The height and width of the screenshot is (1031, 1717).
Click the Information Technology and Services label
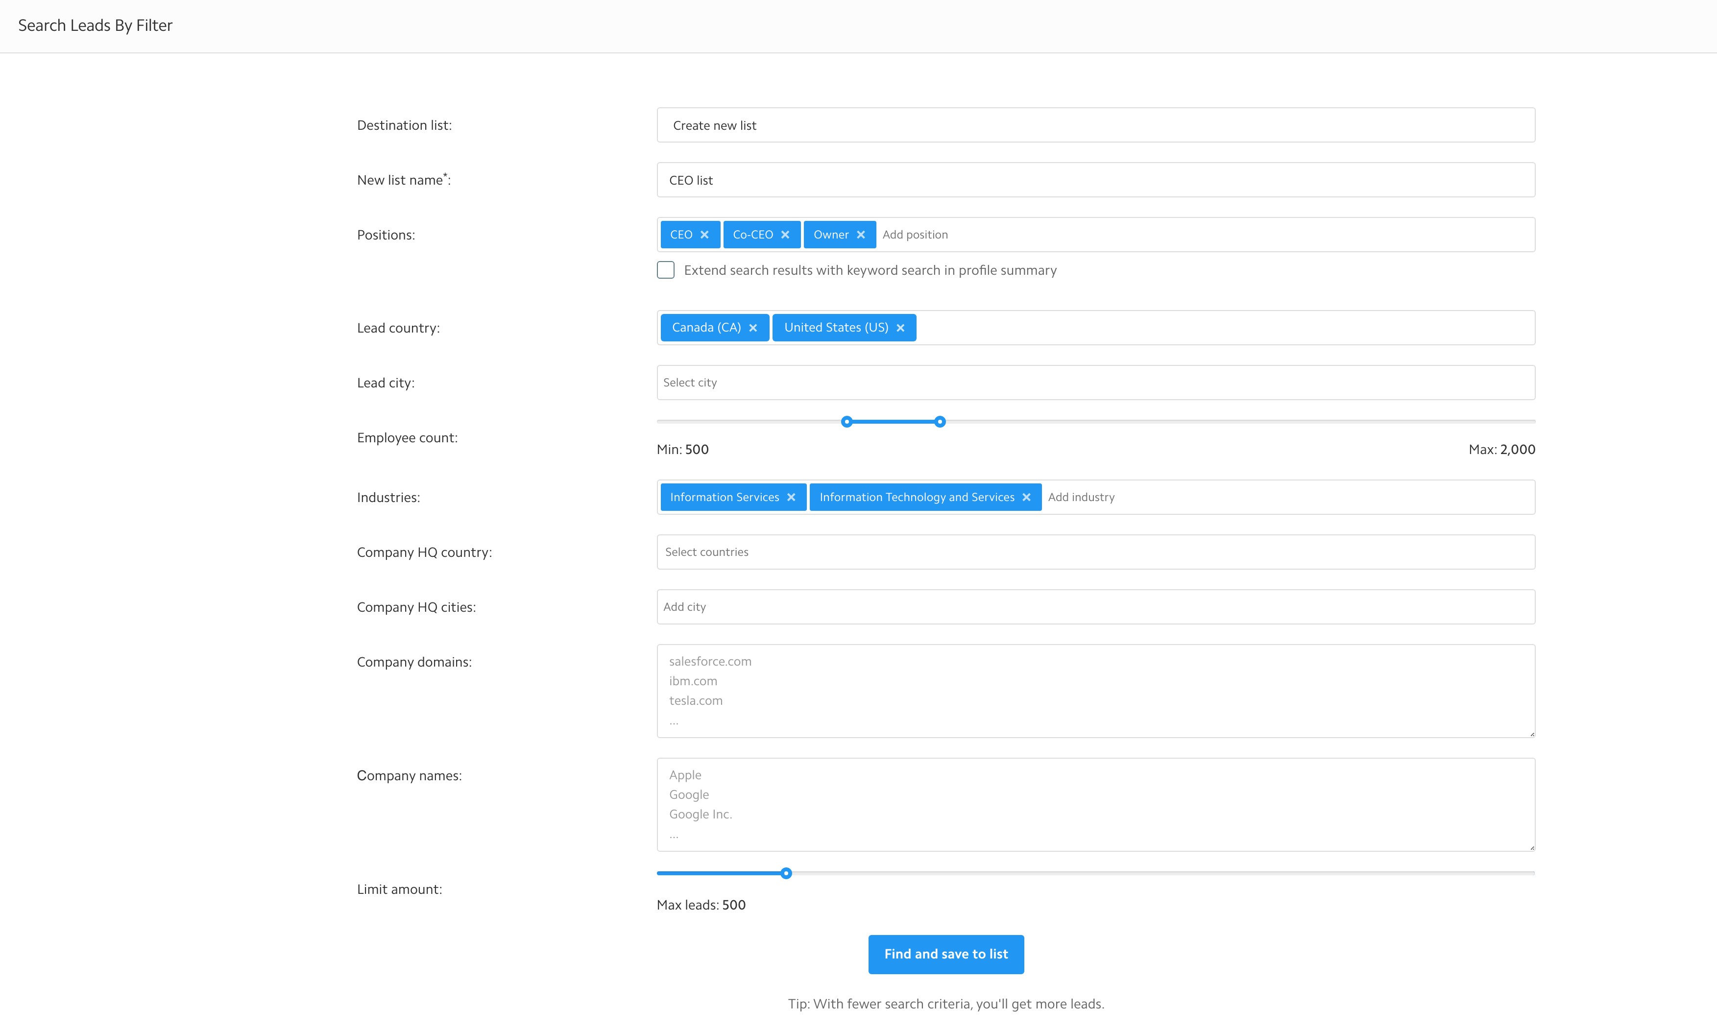pos(917,498)
